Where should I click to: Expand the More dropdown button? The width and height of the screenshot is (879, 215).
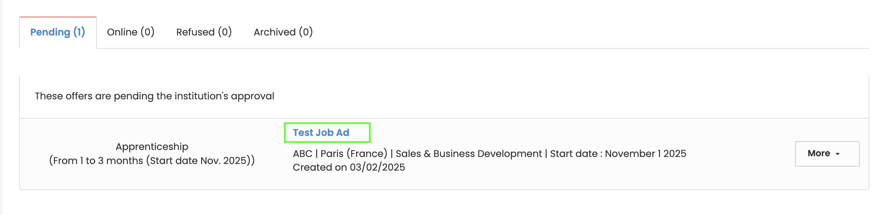pos(827,154)
